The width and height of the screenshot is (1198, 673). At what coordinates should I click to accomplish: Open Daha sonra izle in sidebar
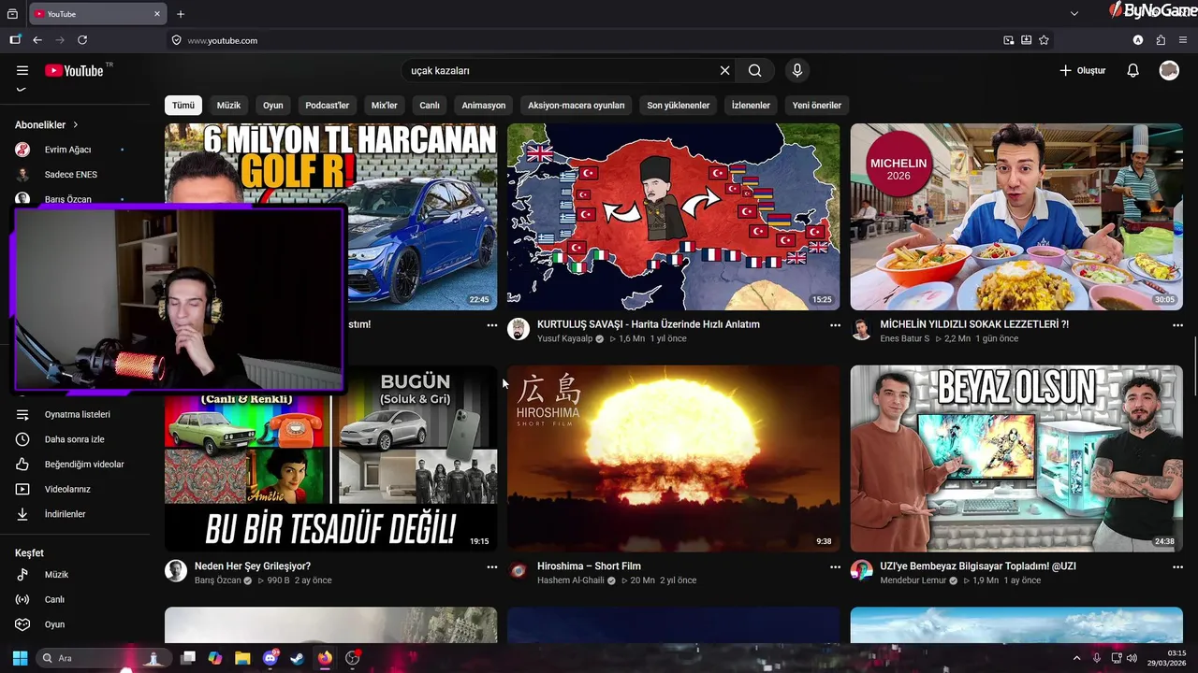73,439
